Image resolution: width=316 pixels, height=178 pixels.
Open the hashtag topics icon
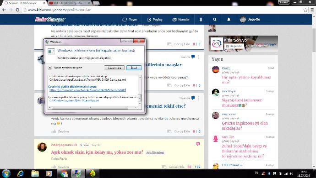click(201, 20)
